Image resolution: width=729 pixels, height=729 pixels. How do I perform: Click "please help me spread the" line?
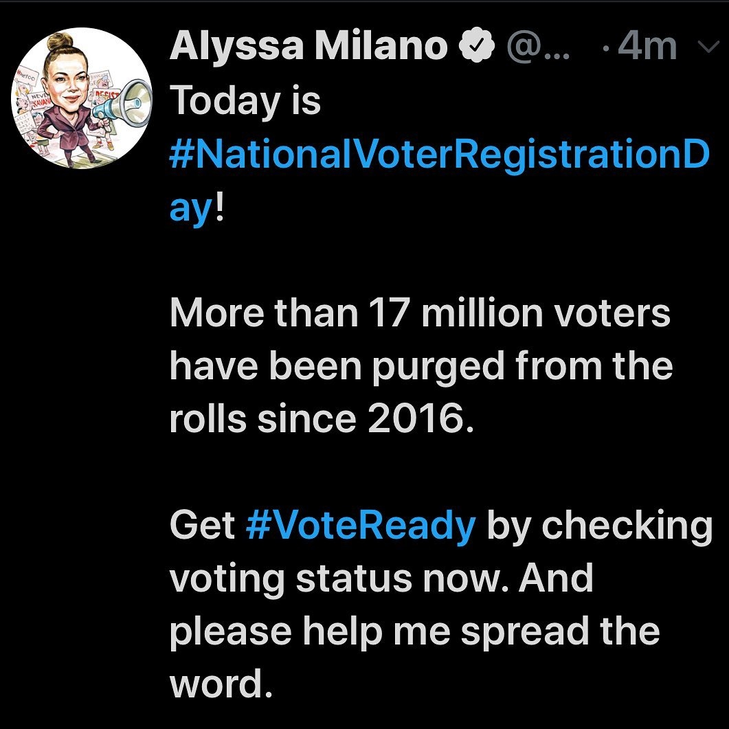(415, 633)
